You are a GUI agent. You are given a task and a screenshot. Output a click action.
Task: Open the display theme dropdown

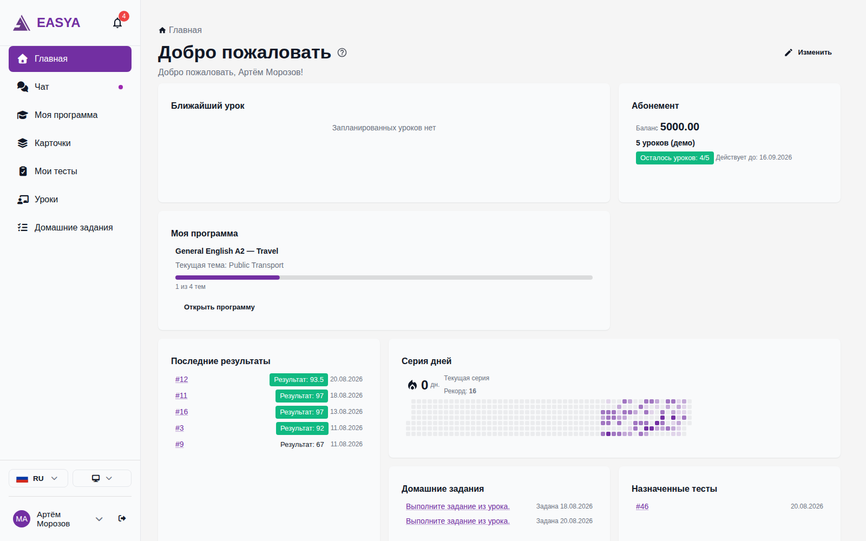102,478
